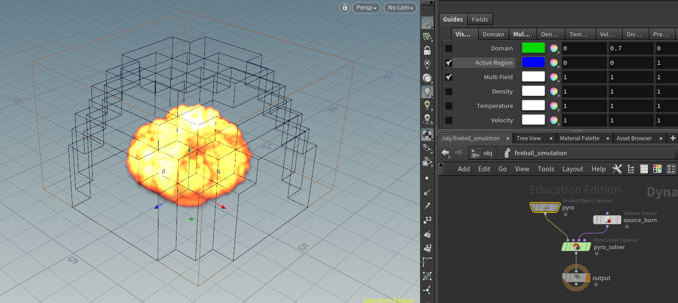
Task: Switch to the Fields tab
Action: pos(479,19)
